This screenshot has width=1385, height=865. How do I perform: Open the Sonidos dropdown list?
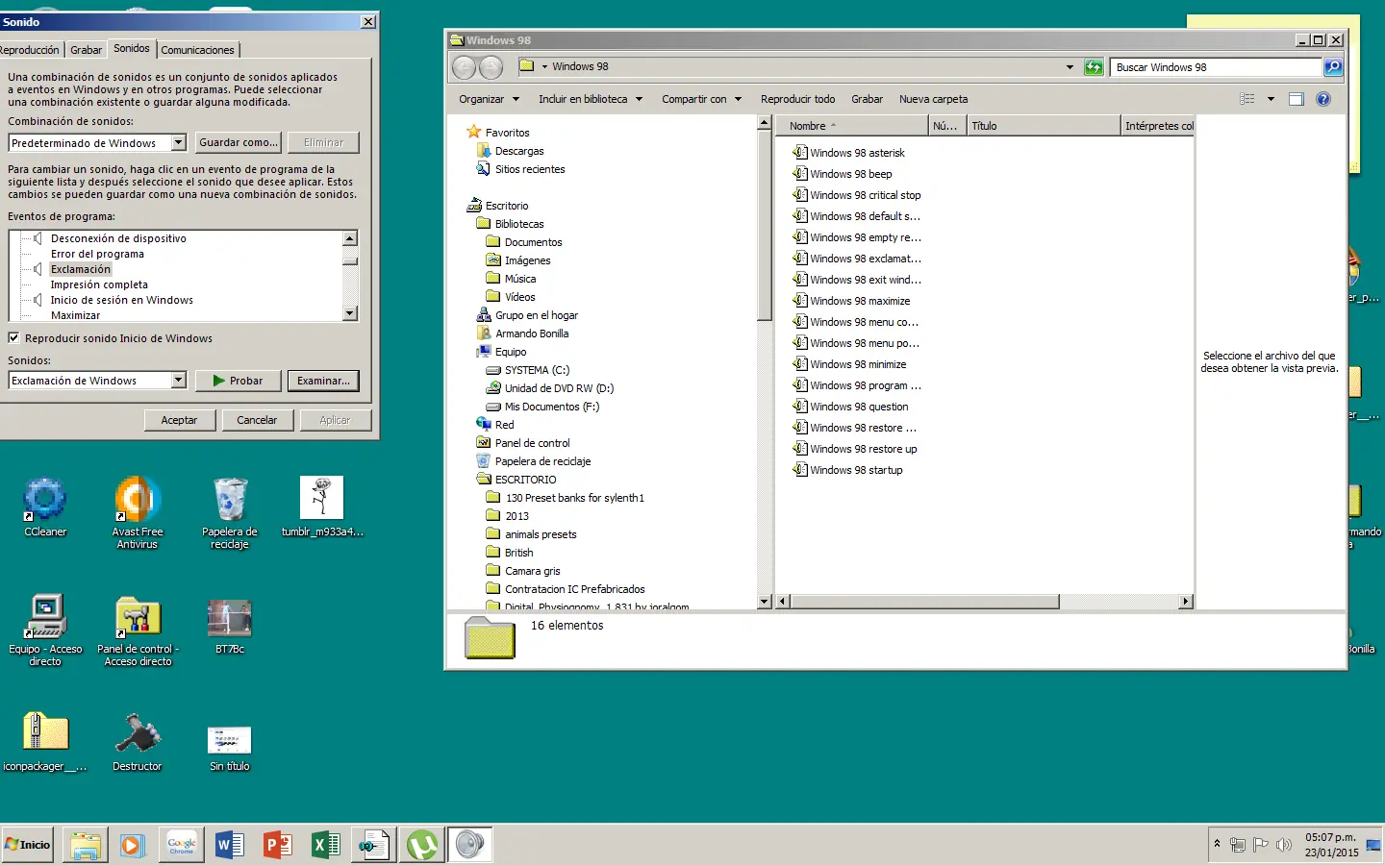178,381
